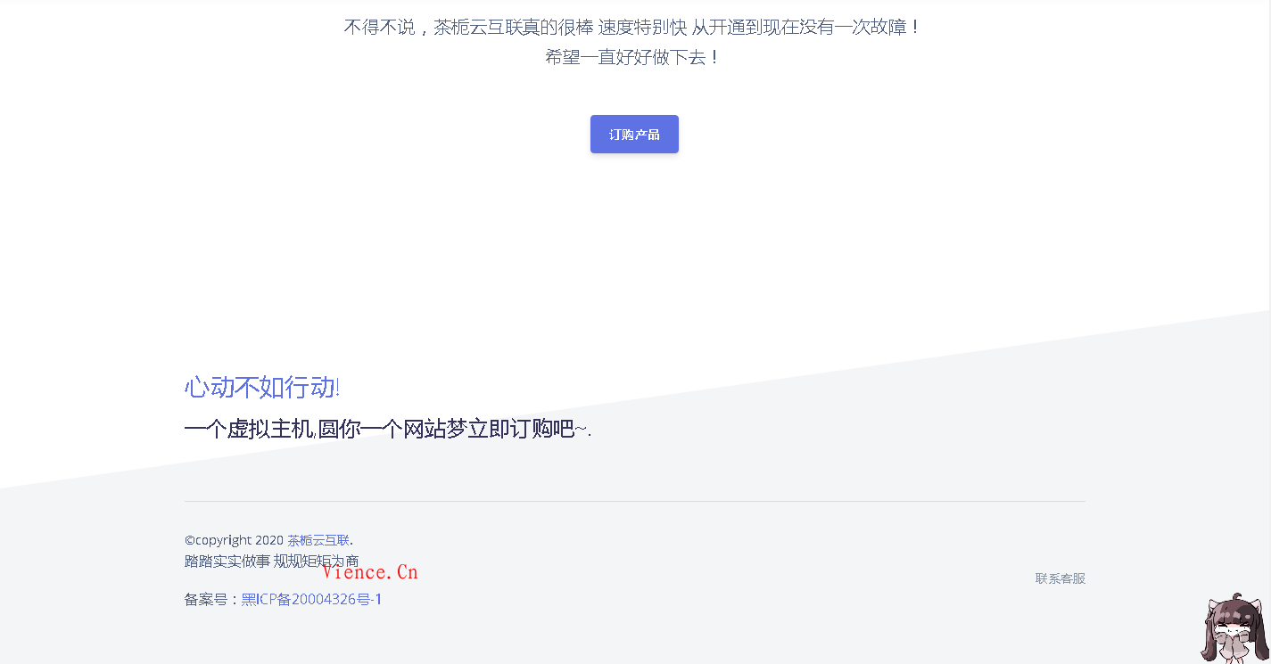Viewport: 1271px width, 664px height.
Task: Click the 规规矩矩为商 footer phrase
Action: pyautogui.click(x=316, y=562)
